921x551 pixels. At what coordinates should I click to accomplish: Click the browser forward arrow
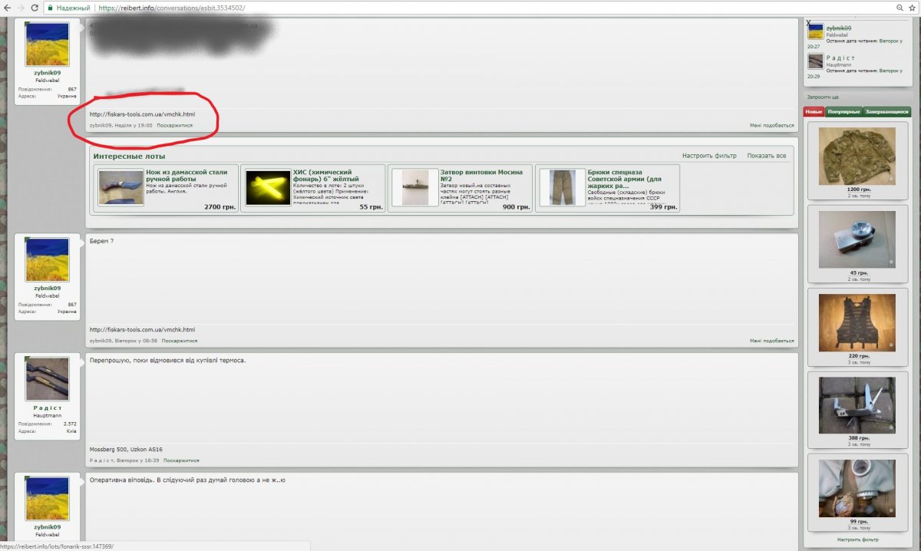pyautogui.click(x=21, y=7)
